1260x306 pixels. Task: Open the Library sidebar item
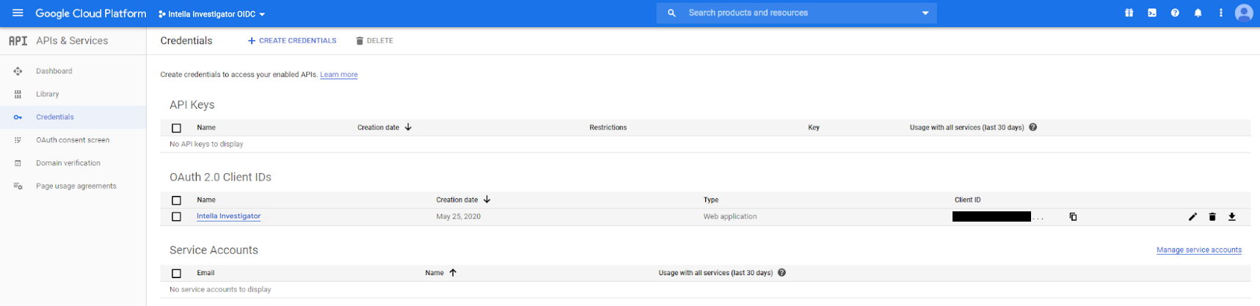tap(48, 94)
